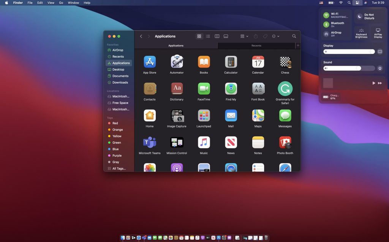
Task: Open Documents in Finder sidebar
Action: tap(119, 76)
